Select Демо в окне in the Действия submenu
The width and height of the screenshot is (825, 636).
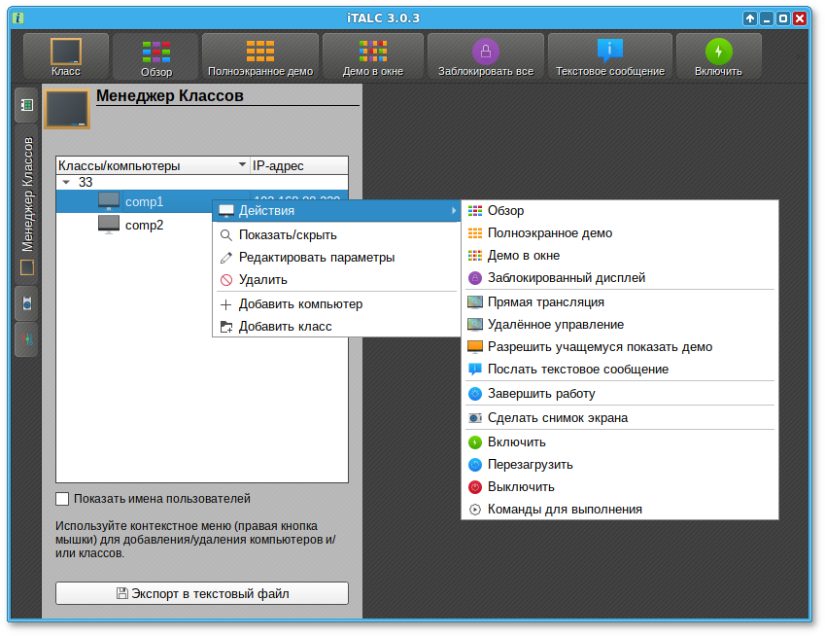coord(620,256)
